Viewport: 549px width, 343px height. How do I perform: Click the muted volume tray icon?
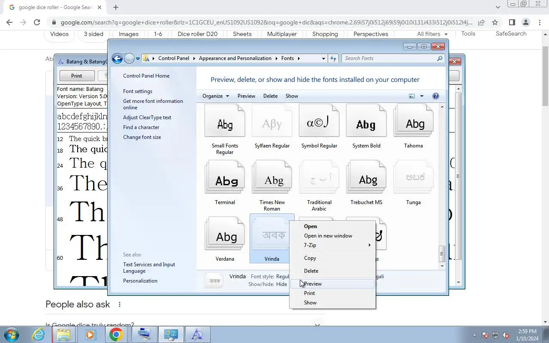pos(506,335)
